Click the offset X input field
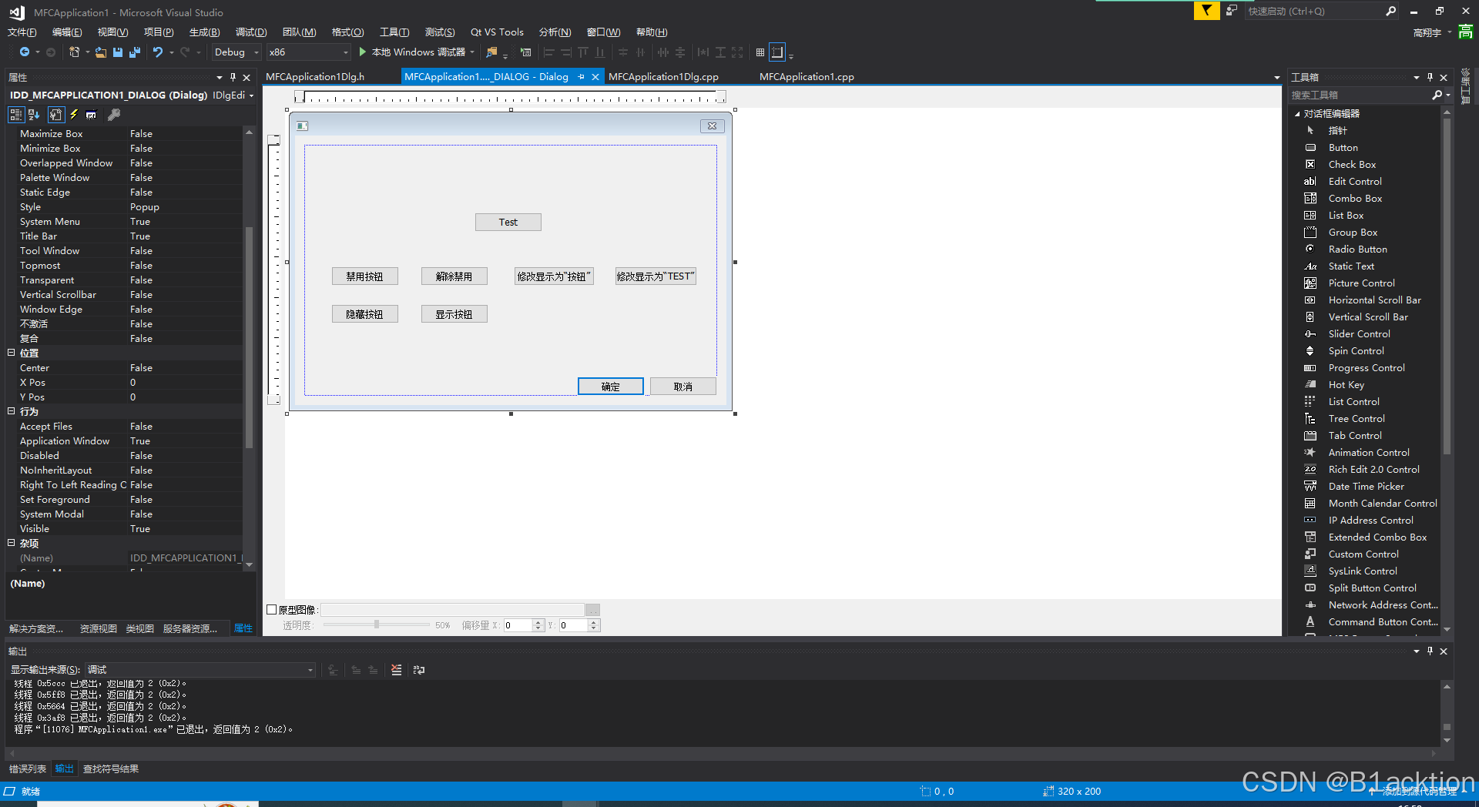The height and width of the screenshot is (807, 1479). (518, 625)
